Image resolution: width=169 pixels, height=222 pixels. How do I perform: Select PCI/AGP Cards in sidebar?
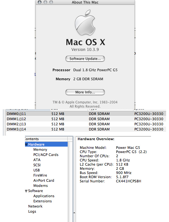tap(46, 155)
